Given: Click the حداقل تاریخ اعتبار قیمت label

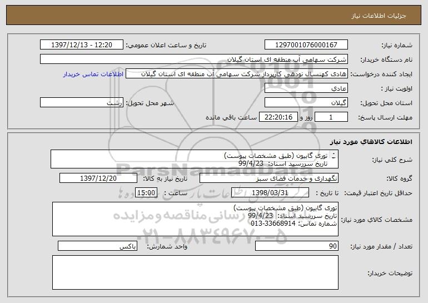Looking at the screenshot, I should click(x=378, y=193).
